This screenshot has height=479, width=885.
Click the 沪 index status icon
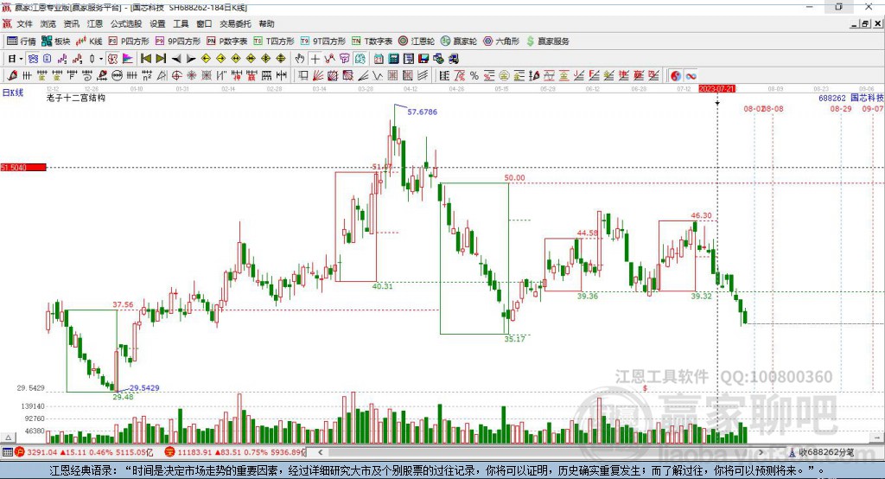tap(19, 452)
